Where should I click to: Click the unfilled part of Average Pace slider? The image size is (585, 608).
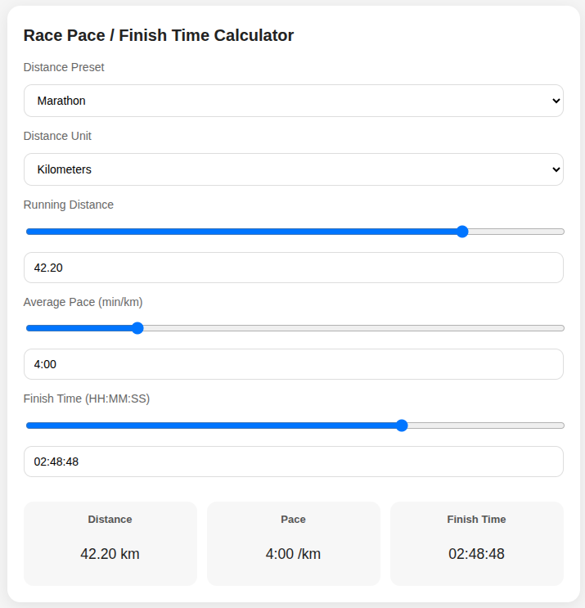(352, 328)
